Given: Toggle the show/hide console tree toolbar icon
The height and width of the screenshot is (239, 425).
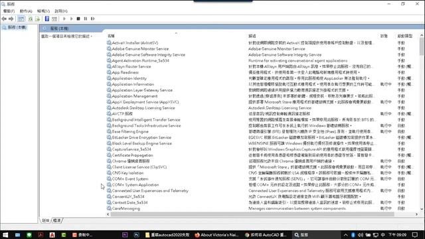Looking at the screenshot, I should 21,19.
